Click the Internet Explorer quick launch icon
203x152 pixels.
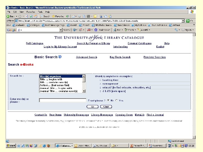[x=44, y=146]
